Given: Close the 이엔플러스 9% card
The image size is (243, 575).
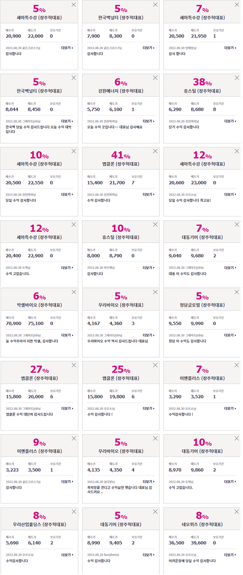Looking at the screenshot, I should tap(74, 438).
